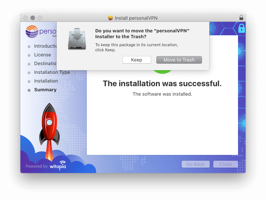Screen dimensions: 266x200
Task: Click "The software was installed" message text
Action: (x=162, y=94)
